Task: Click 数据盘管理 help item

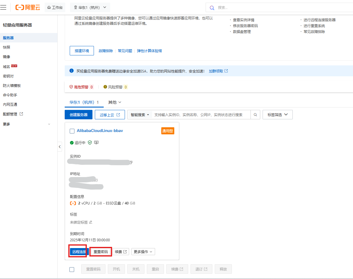Action: point(242,32)
